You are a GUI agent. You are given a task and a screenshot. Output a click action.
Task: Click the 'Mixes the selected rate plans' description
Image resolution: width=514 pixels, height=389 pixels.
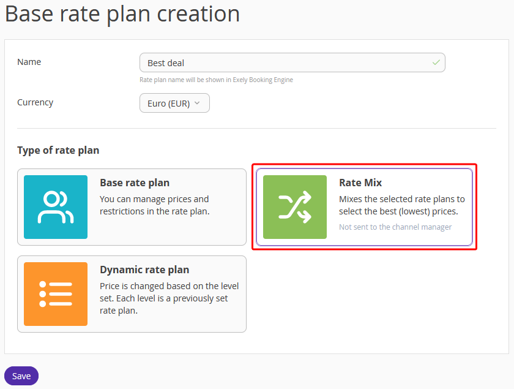(x=402, y=205)
